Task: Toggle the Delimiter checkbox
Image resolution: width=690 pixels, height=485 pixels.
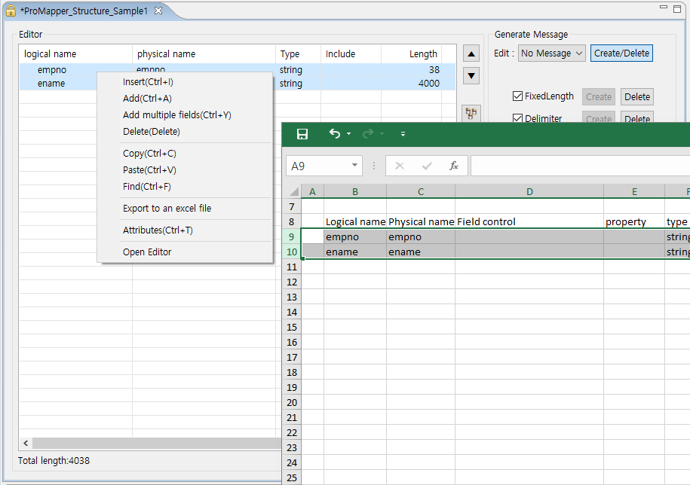Action: [517, 118]
